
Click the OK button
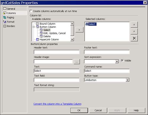(x=79, y=110)
